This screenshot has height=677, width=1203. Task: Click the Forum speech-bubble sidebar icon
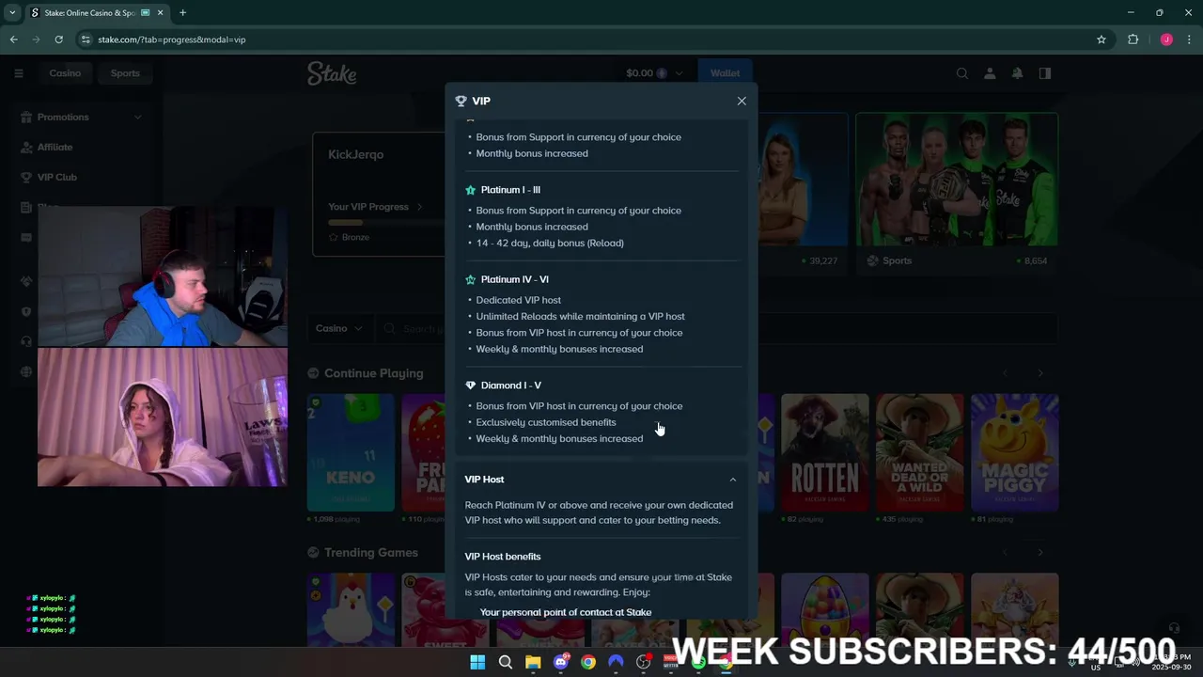point(26,238)
